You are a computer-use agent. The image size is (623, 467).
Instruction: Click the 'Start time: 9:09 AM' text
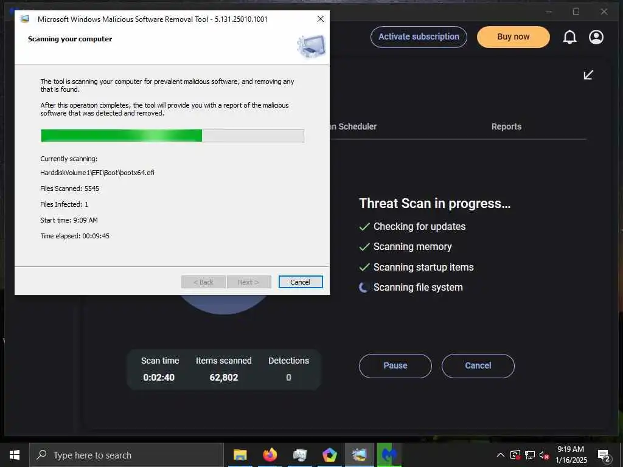click(69, 220)
